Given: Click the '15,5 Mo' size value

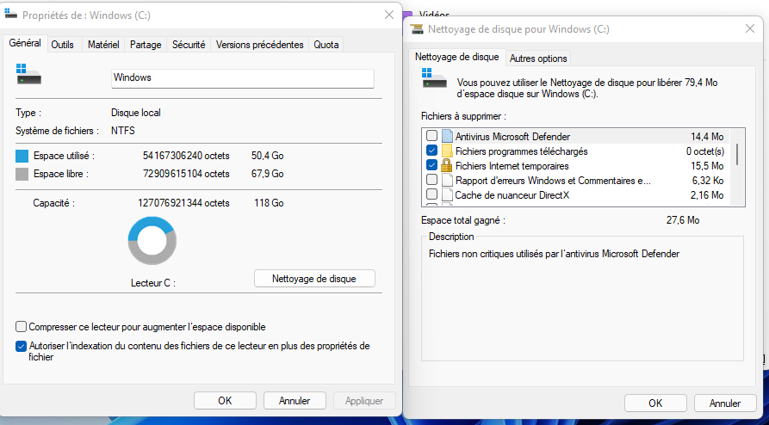Looking at the screenshot, I should pyautogui.click(x=707, y=166).
